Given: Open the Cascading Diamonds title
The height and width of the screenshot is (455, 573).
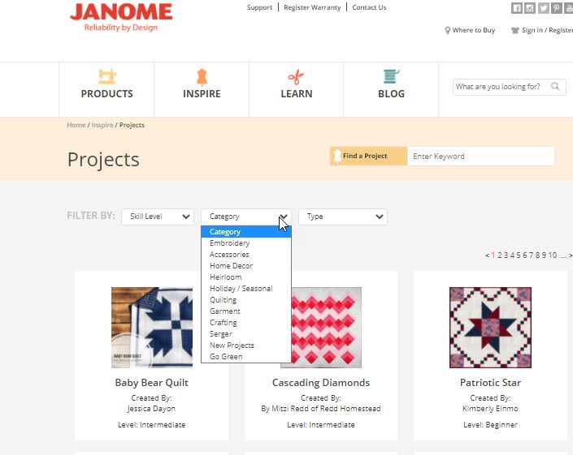Looking at the screenshot, I should pos(321,383).
